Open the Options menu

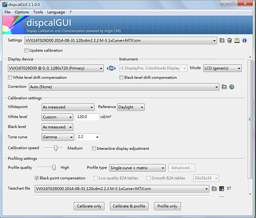pyautogui.click(x=22, y=12)
